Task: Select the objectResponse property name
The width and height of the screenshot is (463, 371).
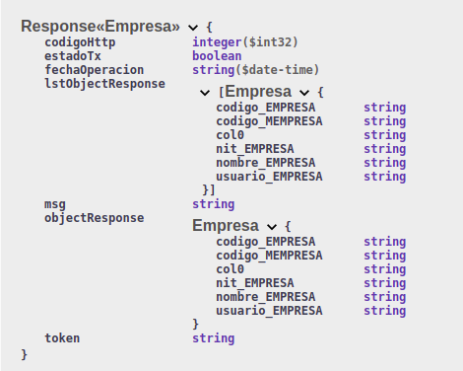Action: 95,218
